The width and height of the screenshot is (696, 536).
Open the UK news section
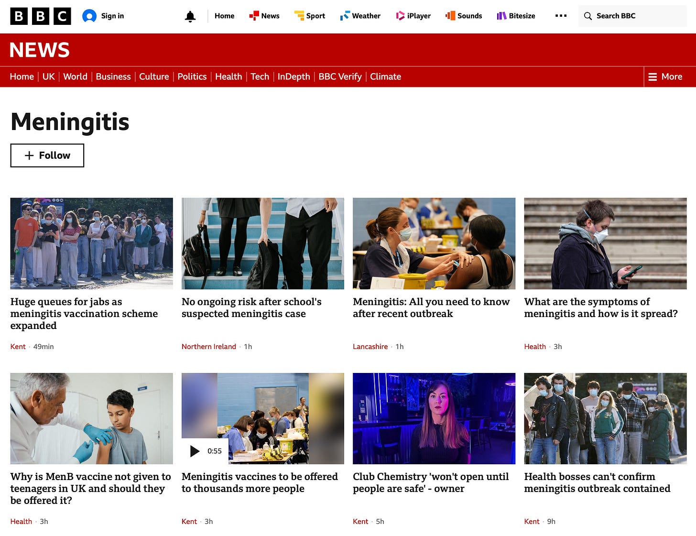point(49,77)
